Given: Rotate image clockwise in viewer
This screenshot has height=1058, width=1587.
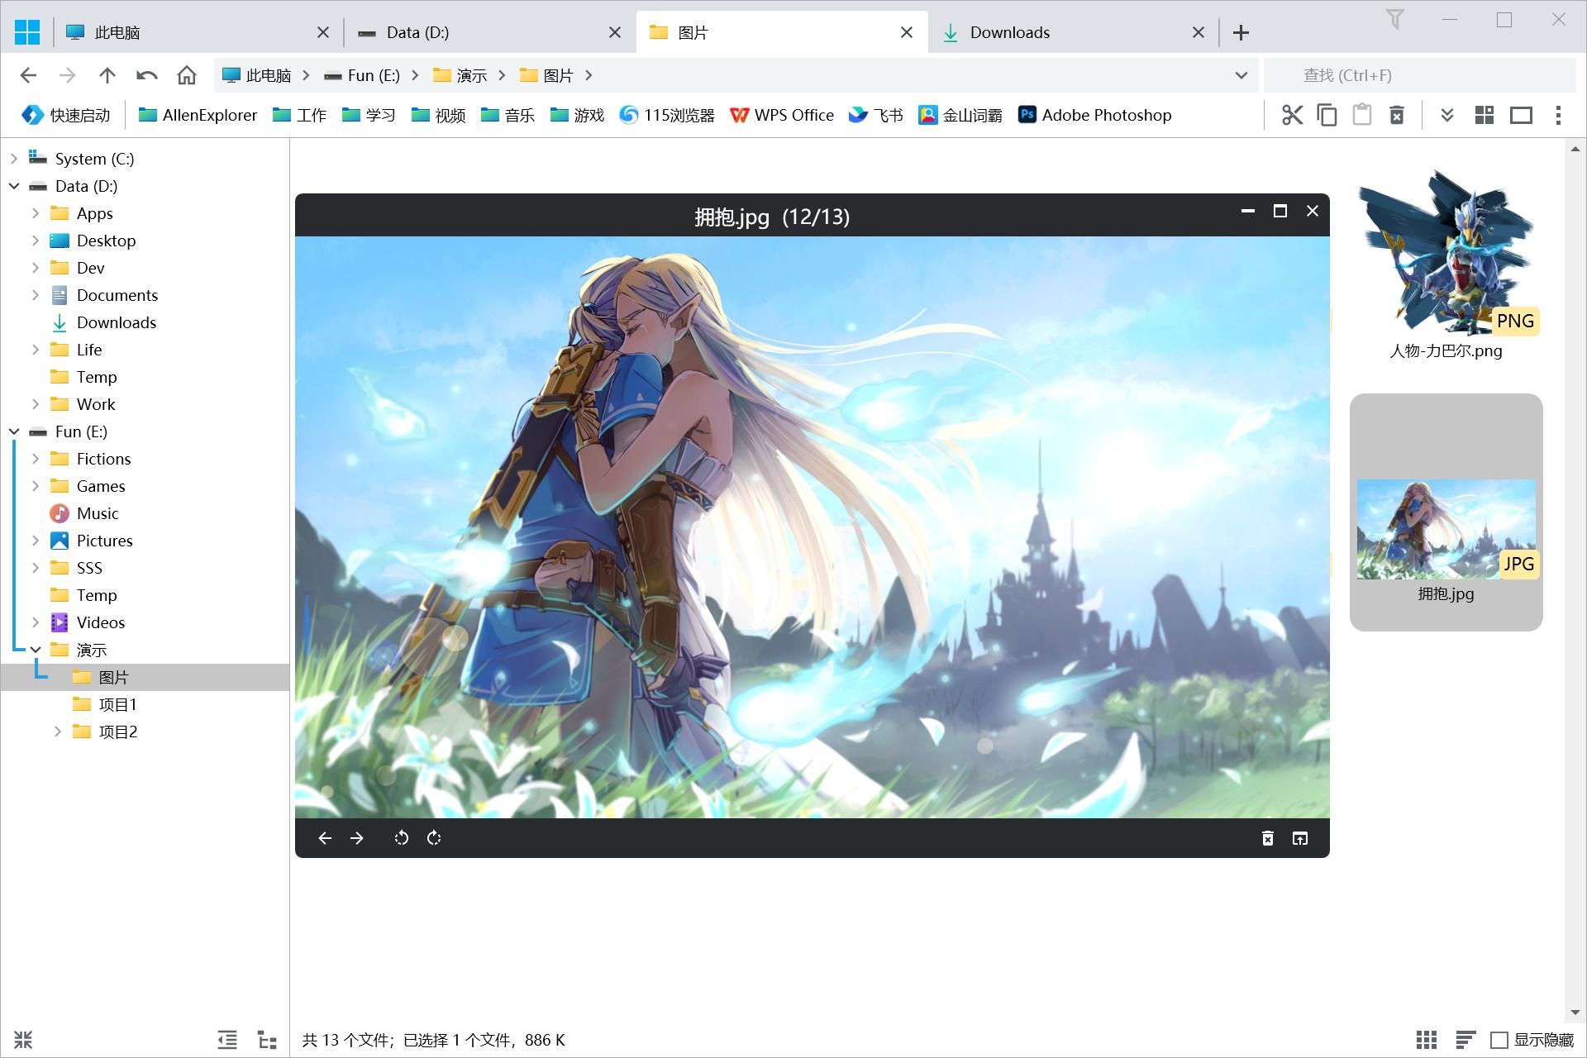Looking at the screenshot, I should [434, 838].
